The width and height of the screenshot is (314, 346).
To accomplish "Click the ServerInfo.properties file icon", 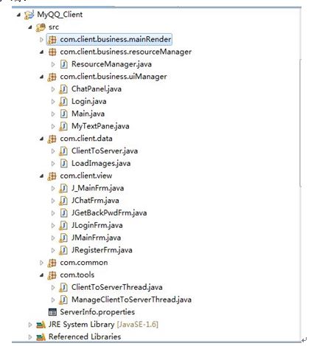I will [x=52, y=312].
